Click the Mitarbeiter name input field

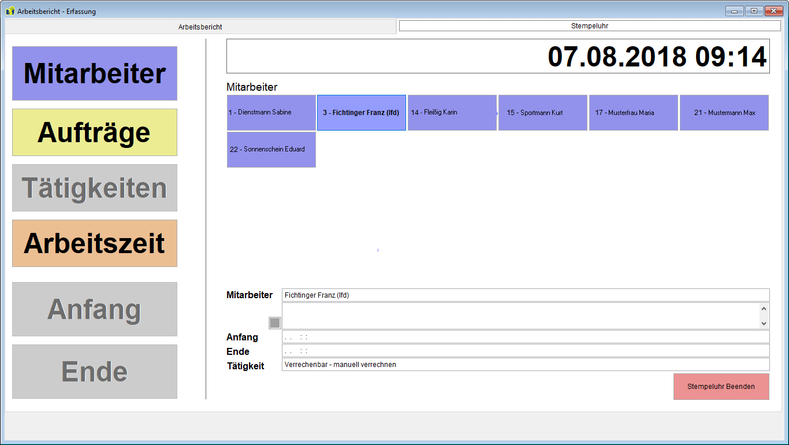526,295
